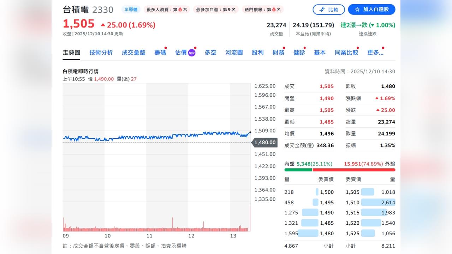Switch to 同業比較 comparison view
Screen dimensions: 452x254
point(346,52)
